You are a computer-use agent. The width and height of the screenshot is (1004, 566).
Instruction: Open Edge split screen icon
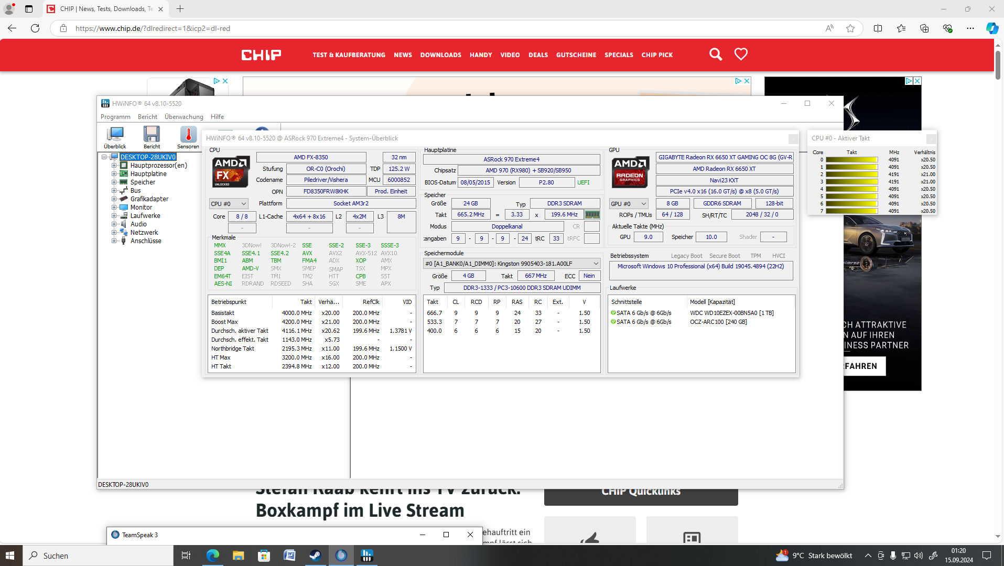[878, 28]
